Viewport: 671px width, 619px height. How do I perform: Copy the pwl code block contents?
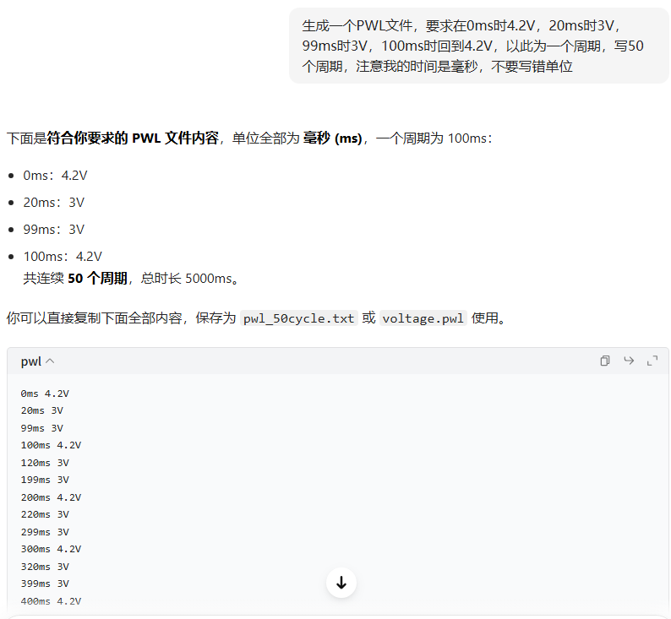coord(605,361)
